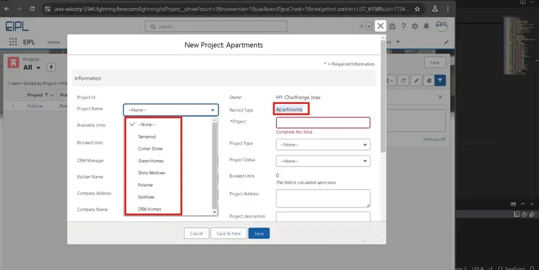Refresh the Projects list view

404,80
